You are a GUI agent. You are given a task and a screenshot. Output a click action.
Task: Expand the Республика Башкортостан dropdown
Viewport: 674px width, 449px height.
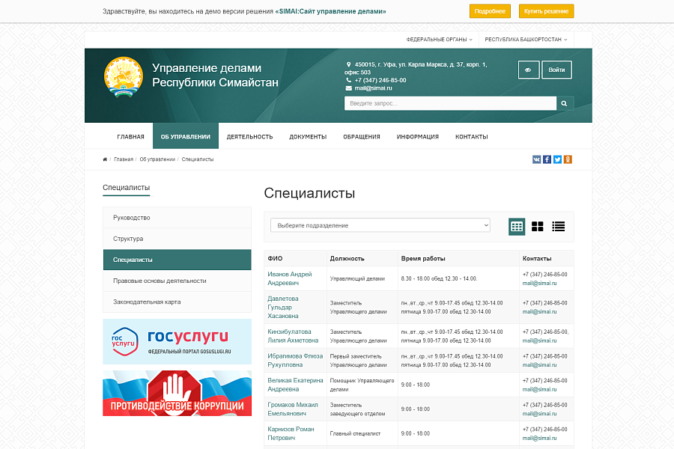point(526,39)
